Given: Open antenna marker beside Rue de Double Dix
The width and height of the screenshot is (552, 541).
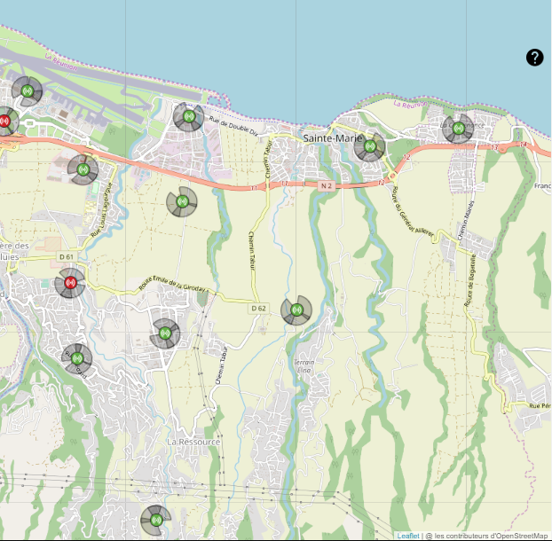Looking at the screenshot, I should tap(188, 116).
